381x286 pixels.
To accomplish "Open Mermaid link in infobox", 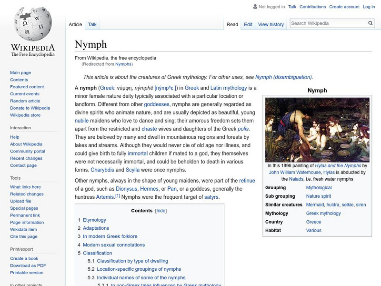I will 315,205.
